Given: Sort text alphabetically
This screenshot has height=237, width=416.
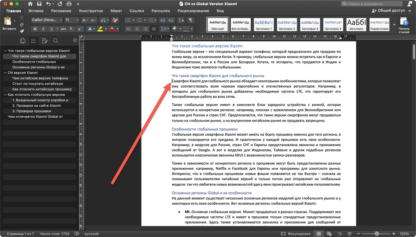Looking at the screenshot, I should point(181,20).
